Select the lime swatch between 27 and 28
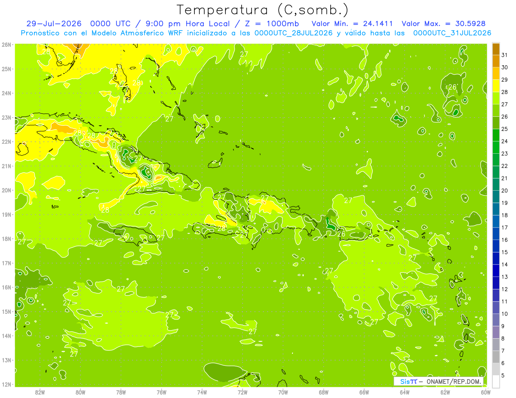The image size is (516, 398). (496, 97)
